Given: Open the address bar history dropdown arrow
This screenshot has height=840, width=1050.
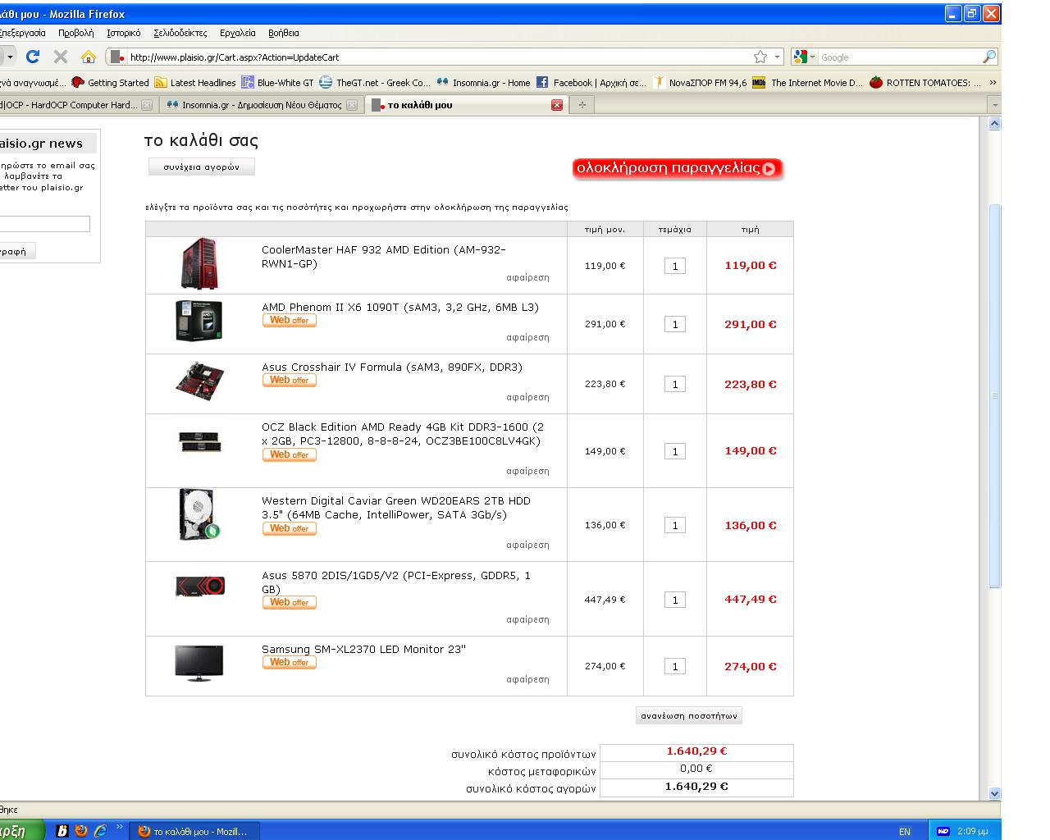Looking at the screenshot, I should (777, 57).
